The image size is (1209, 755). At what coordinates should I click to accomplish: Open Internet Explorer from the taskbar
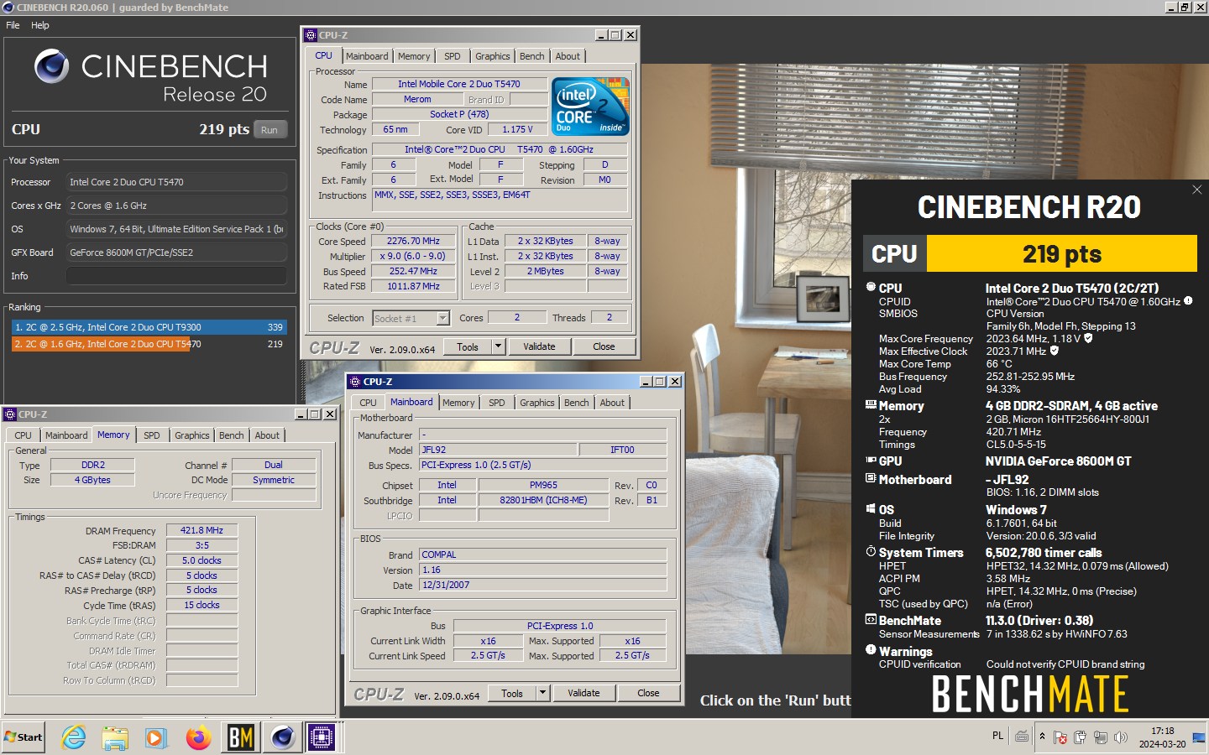[x=74, y=737]
